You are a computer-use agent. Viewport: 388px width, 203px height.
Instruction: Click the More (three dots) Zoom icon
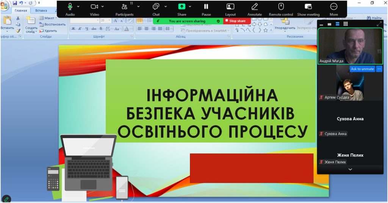coord(333,7)
